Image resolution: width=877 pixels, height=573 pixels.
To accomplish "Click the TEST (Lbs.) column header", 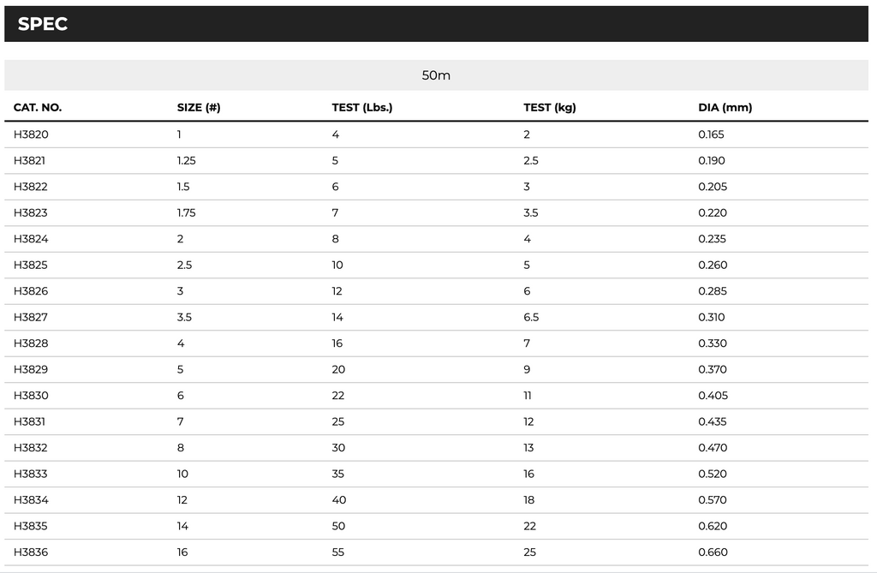I will (361, 108).
